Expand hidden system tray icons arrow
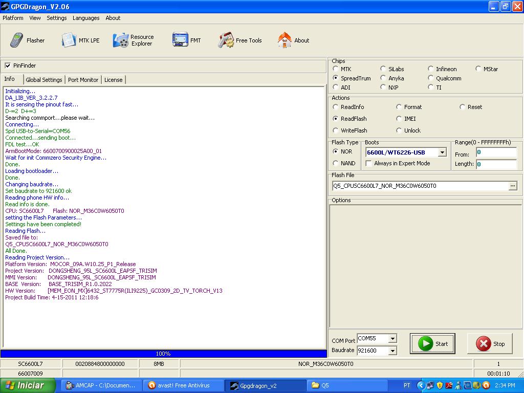Viewport: 524px width, 393px height. point(421,385)
